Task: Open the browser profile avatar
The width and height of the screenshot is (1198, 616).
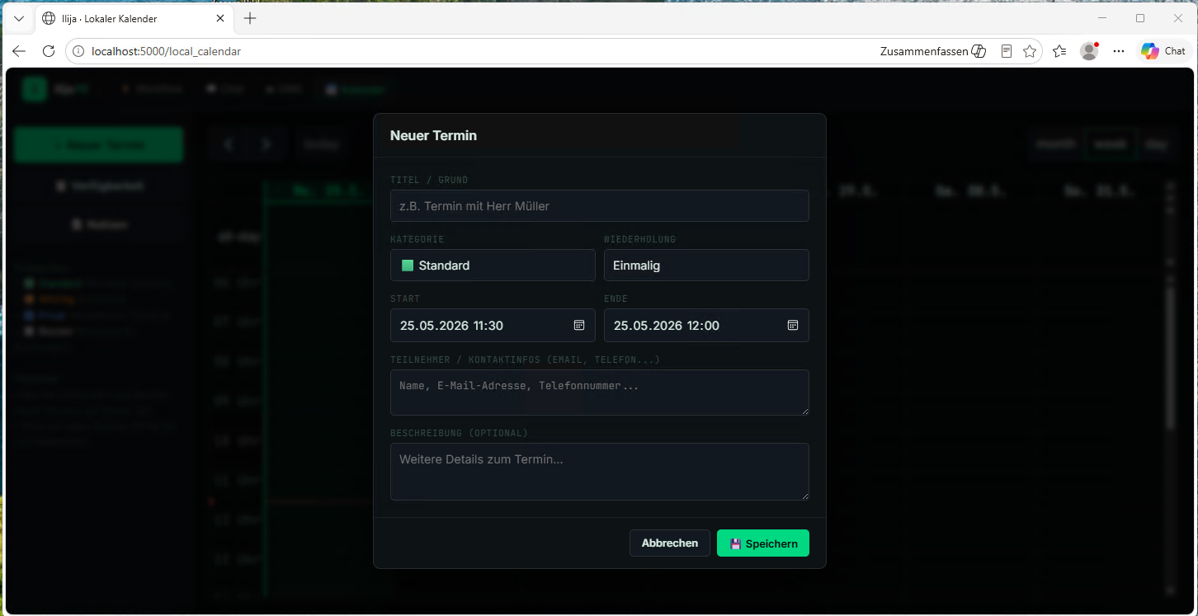Action: 1089,51
